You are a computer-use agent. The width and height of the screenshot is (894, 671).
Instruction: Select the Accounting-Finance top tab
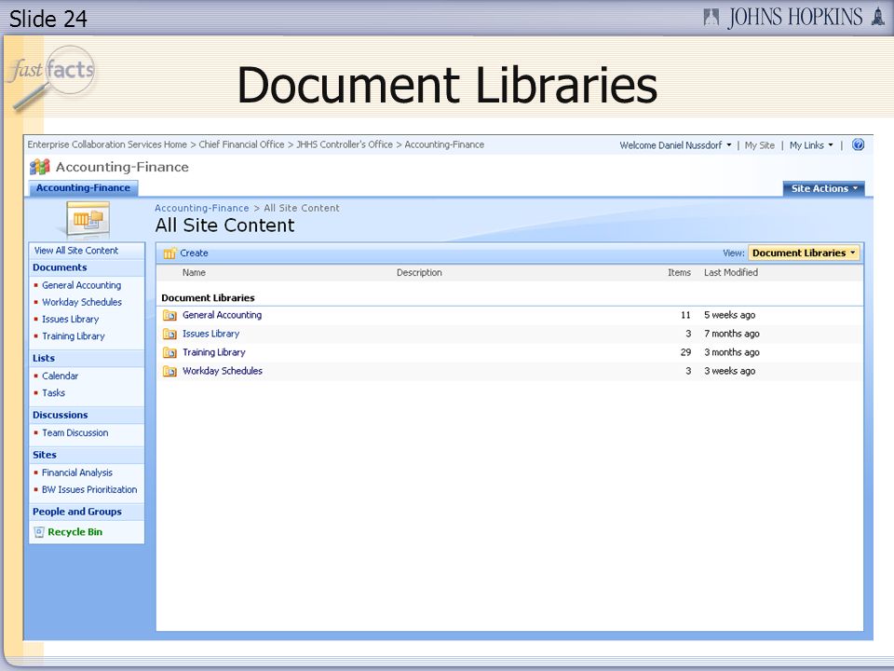pos(83,187)
